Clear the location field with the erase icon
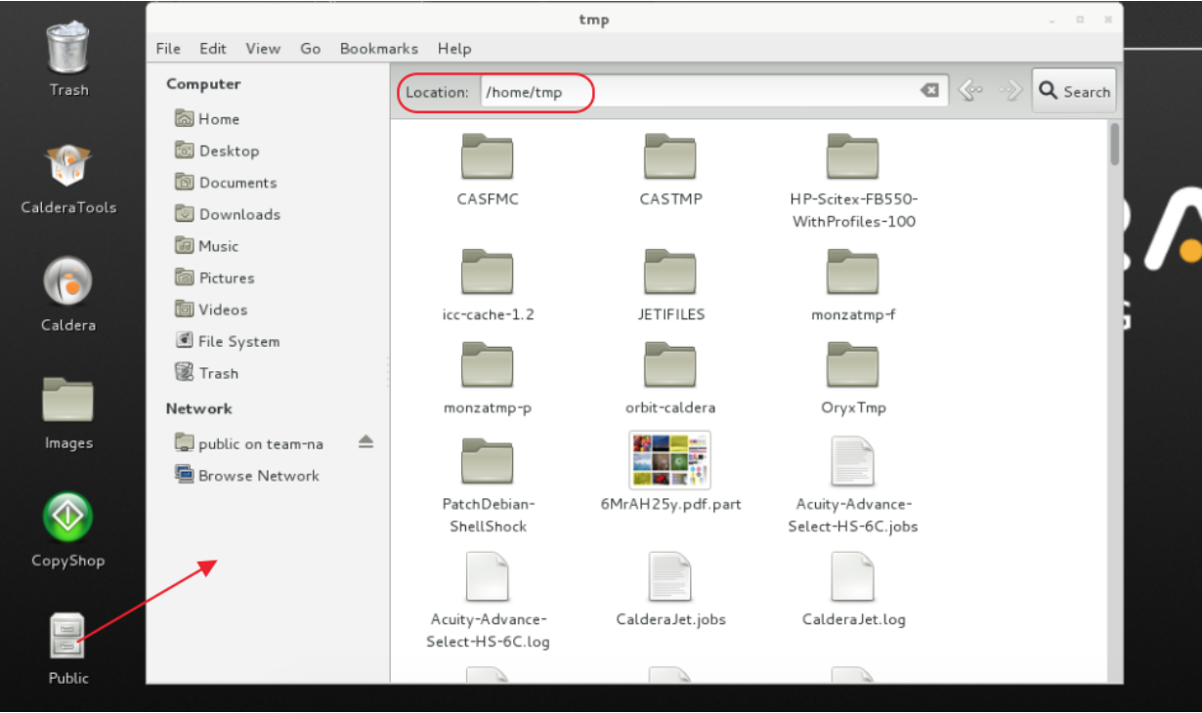Image resolution: width=1202 pixels, height=713 pixels. click(x=929, y=91)
